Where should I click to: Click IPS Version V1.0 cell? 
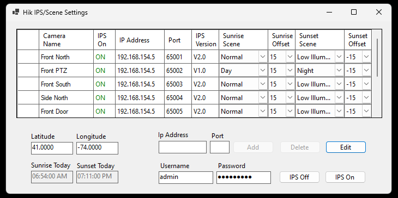206,70
